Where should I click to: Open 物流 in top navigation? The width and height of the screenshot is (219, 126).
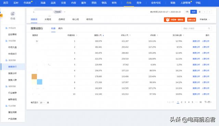click(x=104, y=3)
